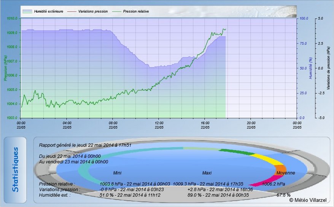This screenshot has height=207, width=334.
Task: Click the Mini column header
Action: (x=117, y=173)
